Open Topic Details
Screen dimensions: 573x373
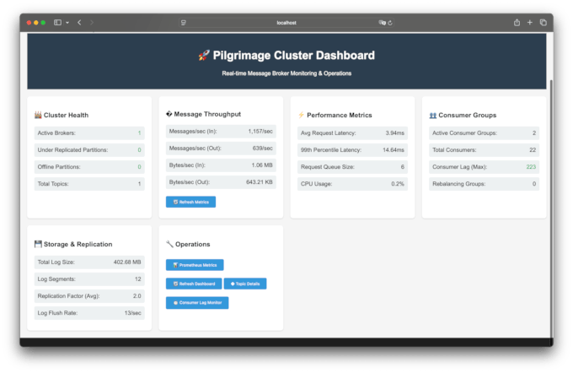click(x=246, y=284)
